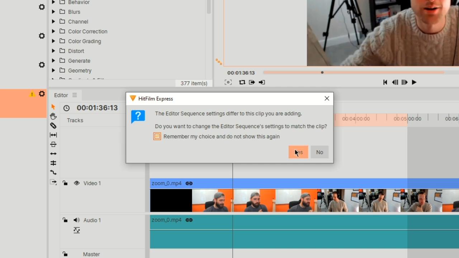Click the blue question mark dialog icon
The height and width of the screenshot is (258, 459).
click(138, 117)
